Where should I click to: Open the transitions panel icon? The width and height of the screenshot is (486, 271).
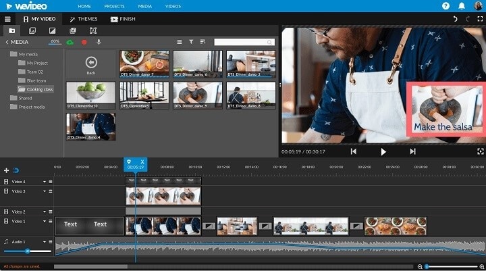point(53,30)
